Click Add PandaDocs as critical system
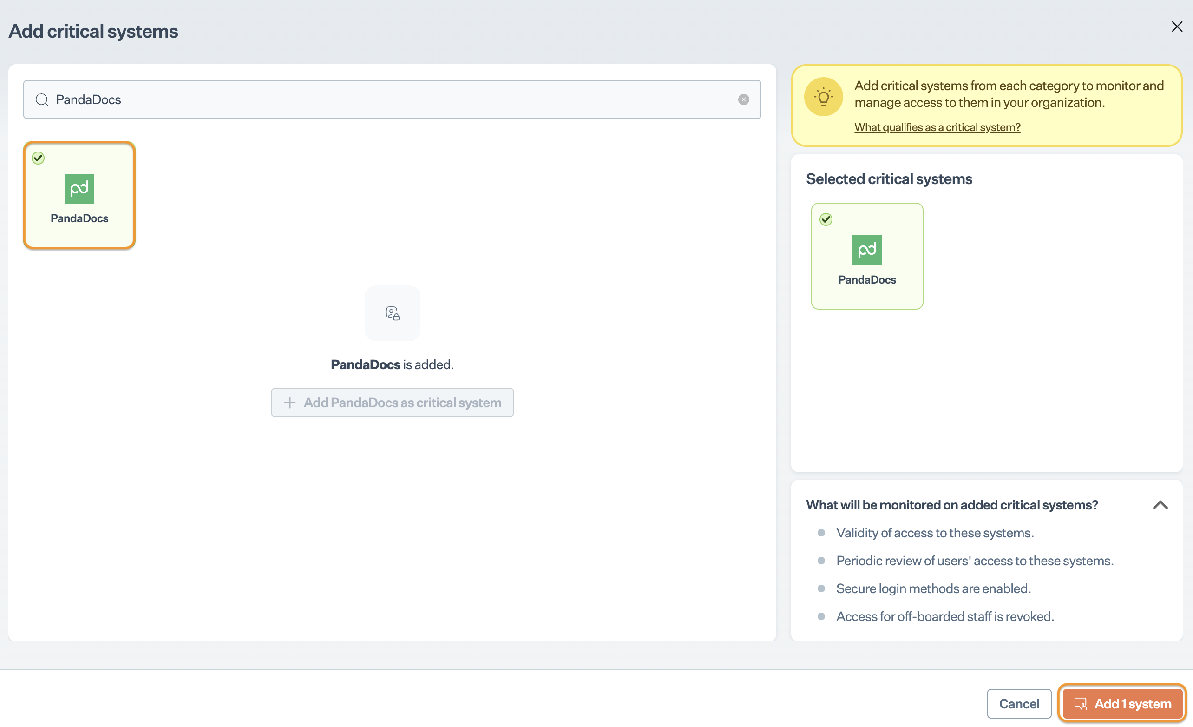 [402, 403]
